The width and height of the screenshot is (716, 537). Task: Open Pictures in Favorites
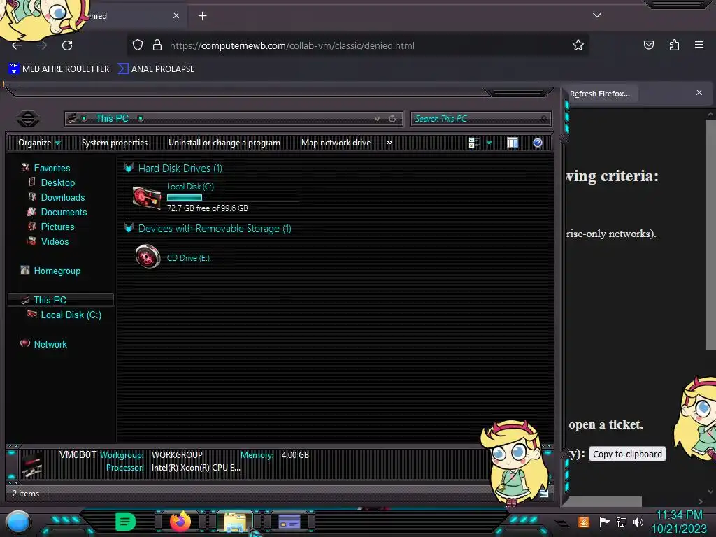[57, 227]
